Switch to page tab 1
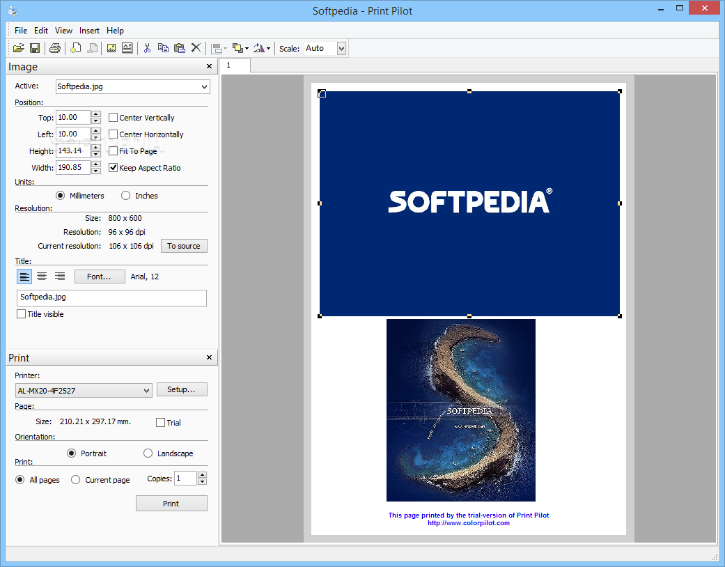Viewport: 725px width, 567px height. coord(235,65)
